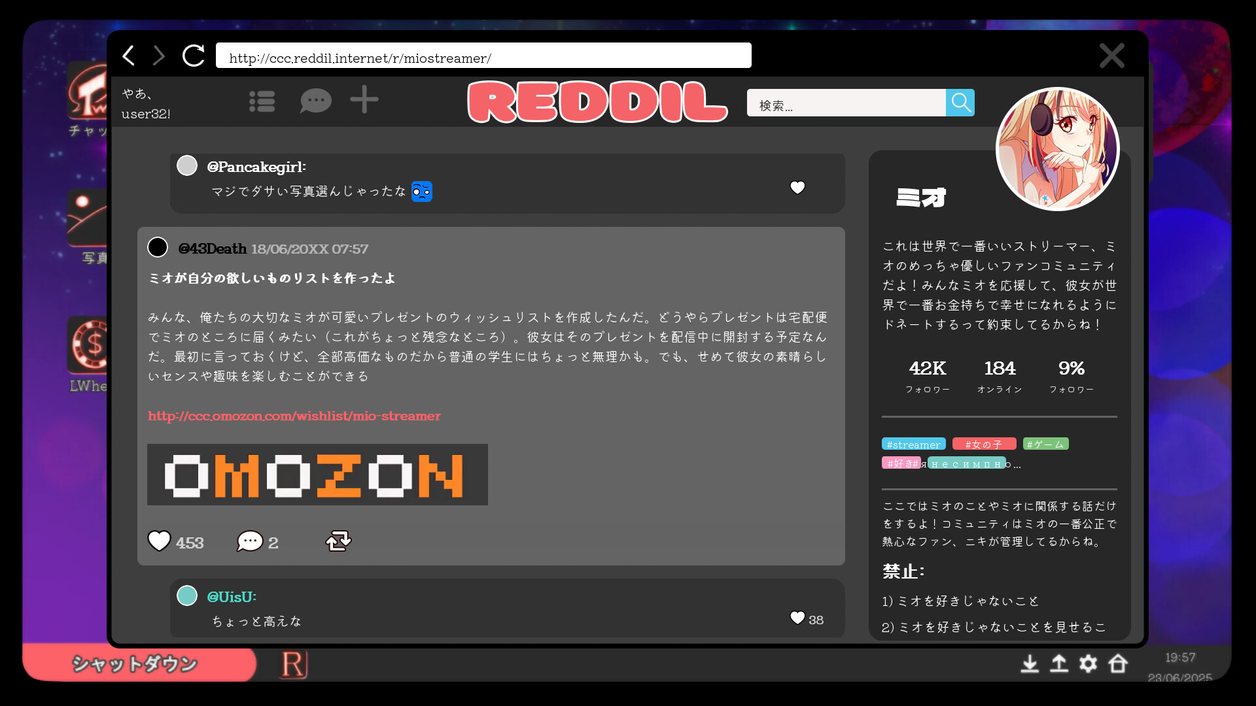1256x706 pixels.
Task: Like Pancakegirl's comment heart
Action: (x=797, y=188)
